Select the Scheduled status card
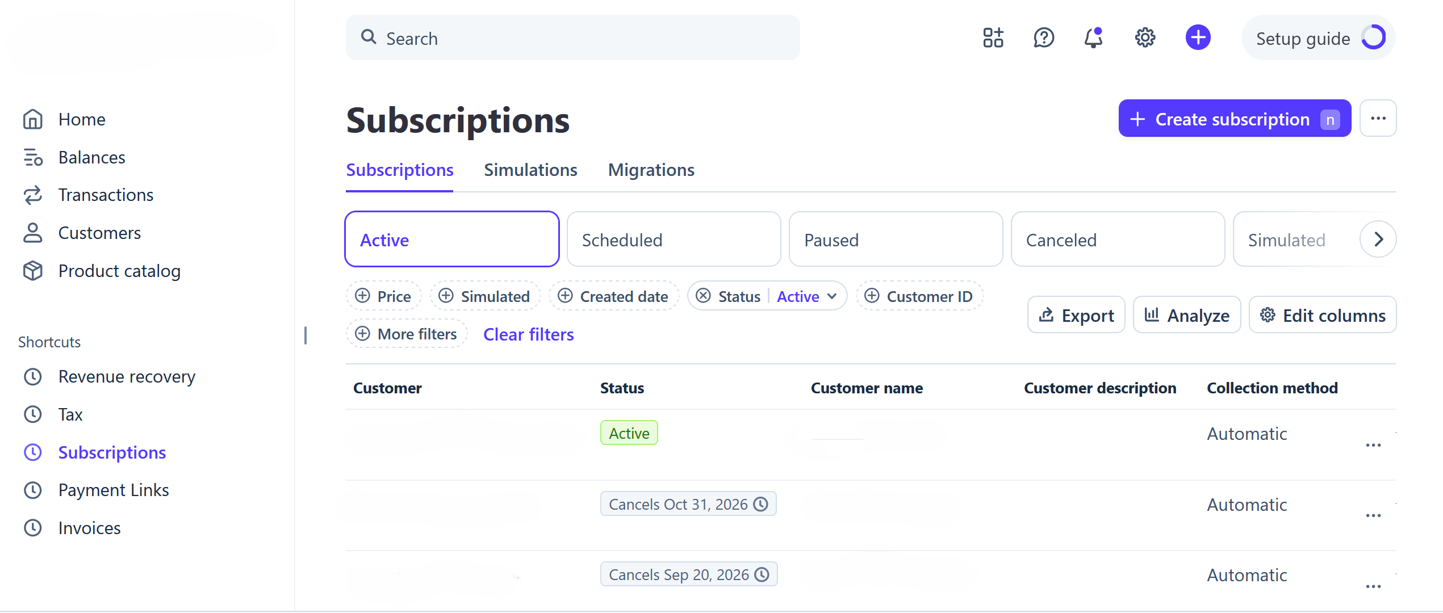1443x613 pixels. (674, 239)
